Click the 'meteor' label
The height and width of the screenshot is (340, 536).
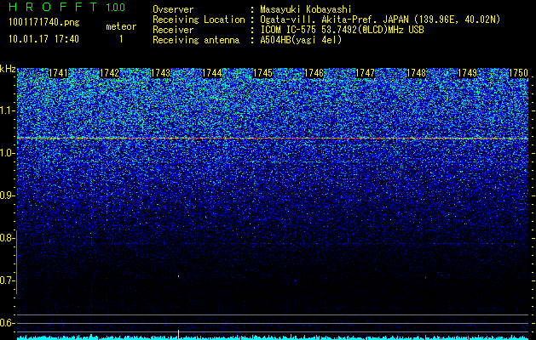121,26
